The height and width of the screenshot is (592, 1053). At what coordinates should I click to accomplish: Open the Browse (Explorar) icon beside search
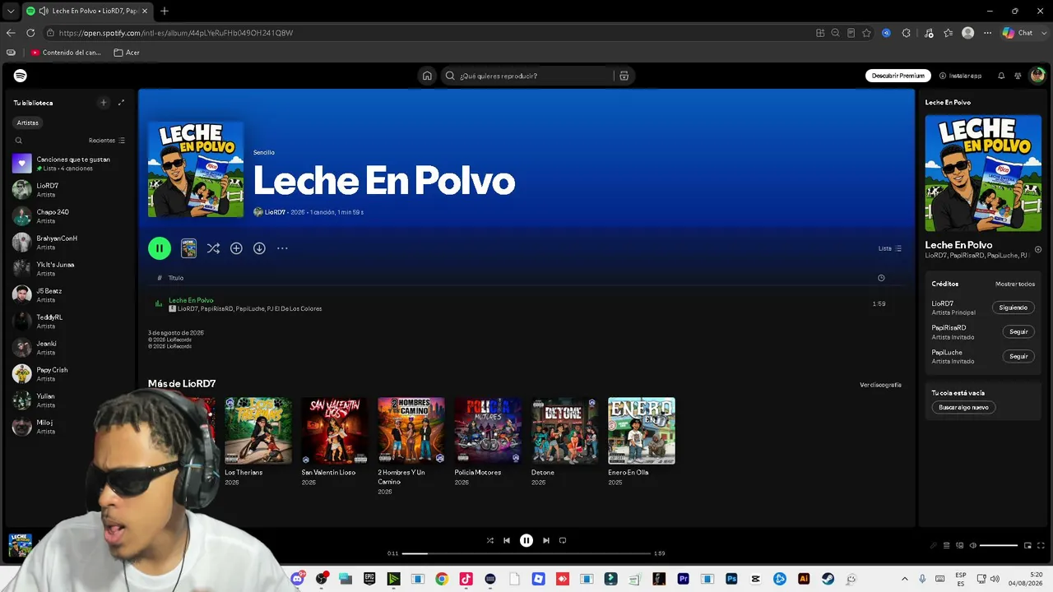[624, 76]
